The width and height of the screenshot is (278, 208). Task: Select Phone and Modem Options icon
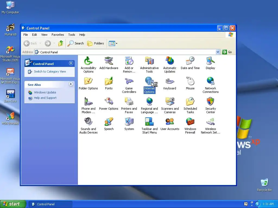(x=88, y=102)
